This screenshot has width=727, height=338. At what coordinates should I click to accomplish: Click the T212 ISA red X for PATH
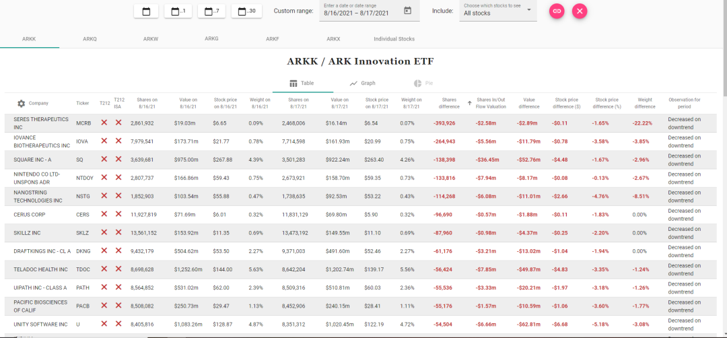point(118,288)
